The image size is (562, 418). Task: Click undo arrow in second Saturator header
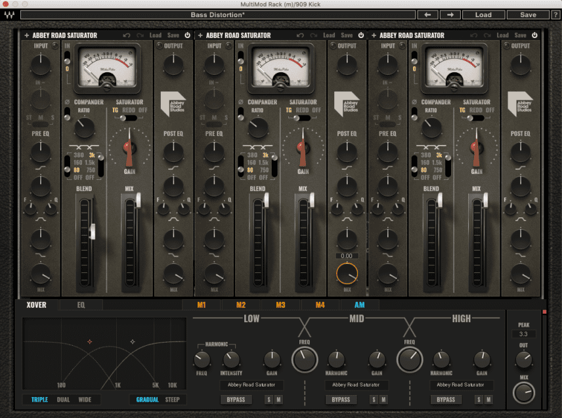coord(300,35)
